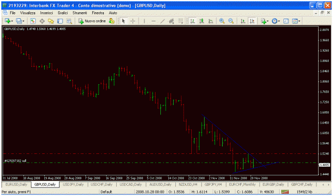333x196 pixels.
Task: Open the Visualizza menu
Action: pos(28,13)
